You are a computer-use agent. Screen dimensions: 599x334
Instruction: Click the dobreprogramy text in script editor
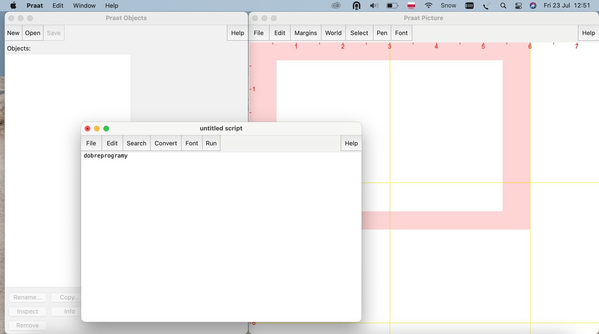point(106,156)
